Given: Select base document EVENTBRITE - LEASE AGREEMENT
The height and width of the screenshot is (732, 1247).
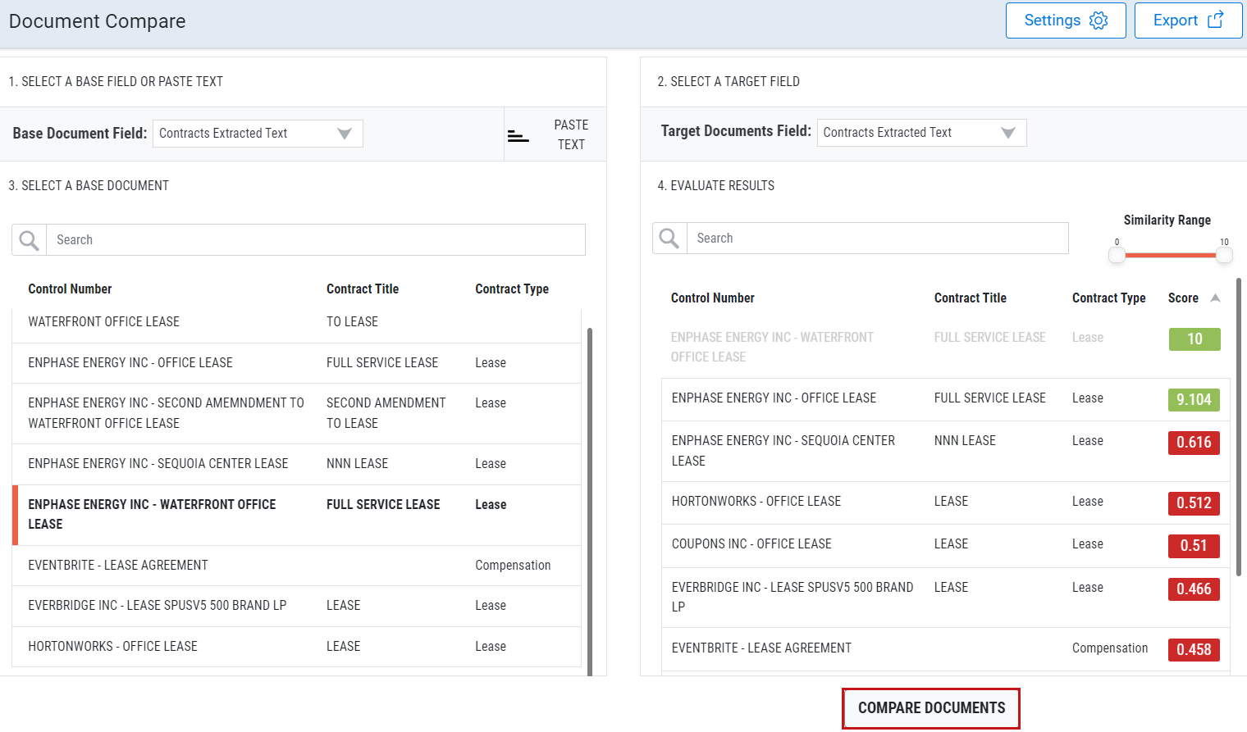Looking at the screenshot, I should (296, 566).
